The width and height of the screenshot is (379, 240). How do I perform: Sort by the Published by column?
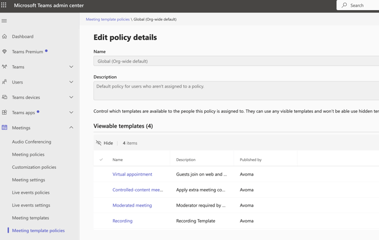251,160
